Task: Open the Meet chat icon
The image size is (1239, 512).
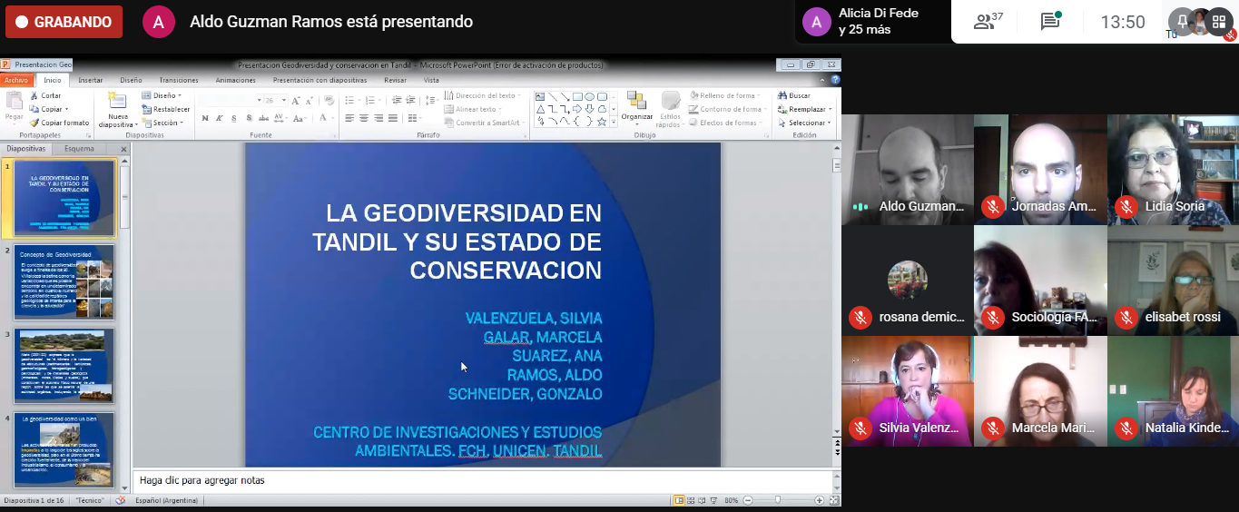Action: coord(1051,22)
